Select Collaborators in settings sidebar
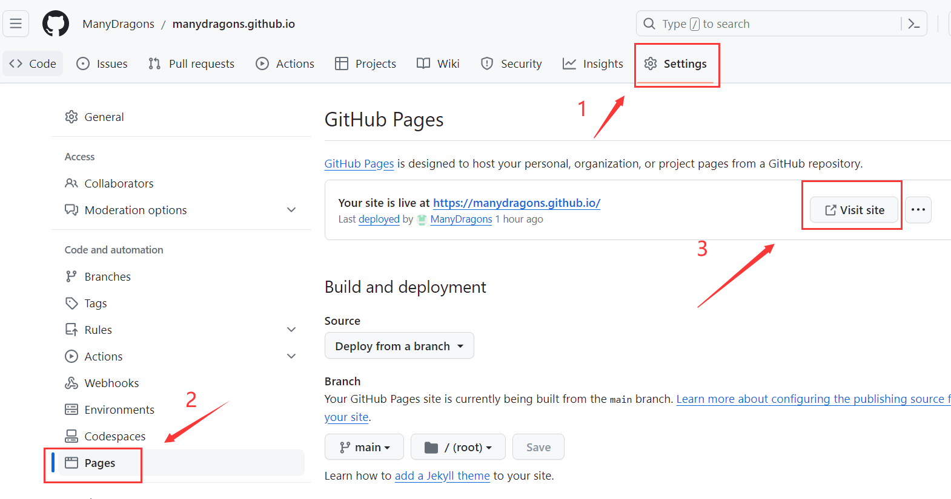The image size is (951, 499). point(182,183)
